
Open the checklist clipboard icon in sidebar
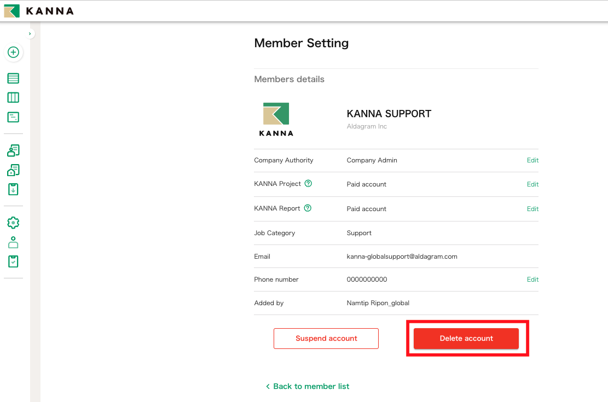[13, 261]
